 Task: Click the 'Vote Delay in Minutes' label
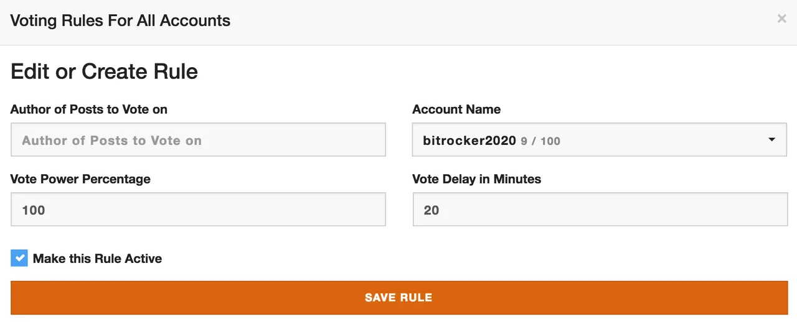point(476,179)
